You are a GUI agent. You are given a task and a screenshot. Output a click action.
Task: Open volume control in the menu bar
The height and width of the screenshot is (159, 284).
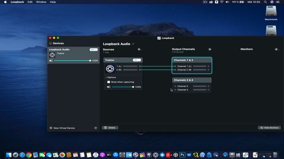[227, 2]
